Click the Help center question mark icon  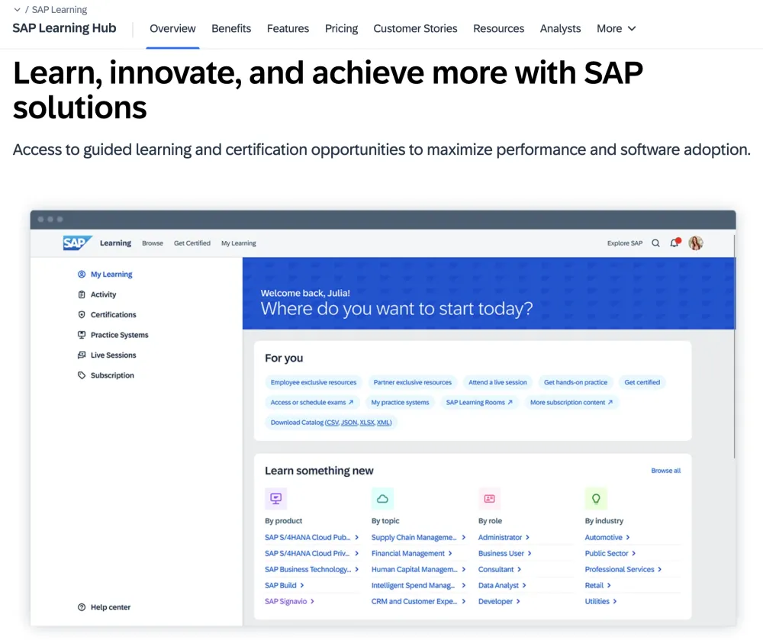[82, 607]
